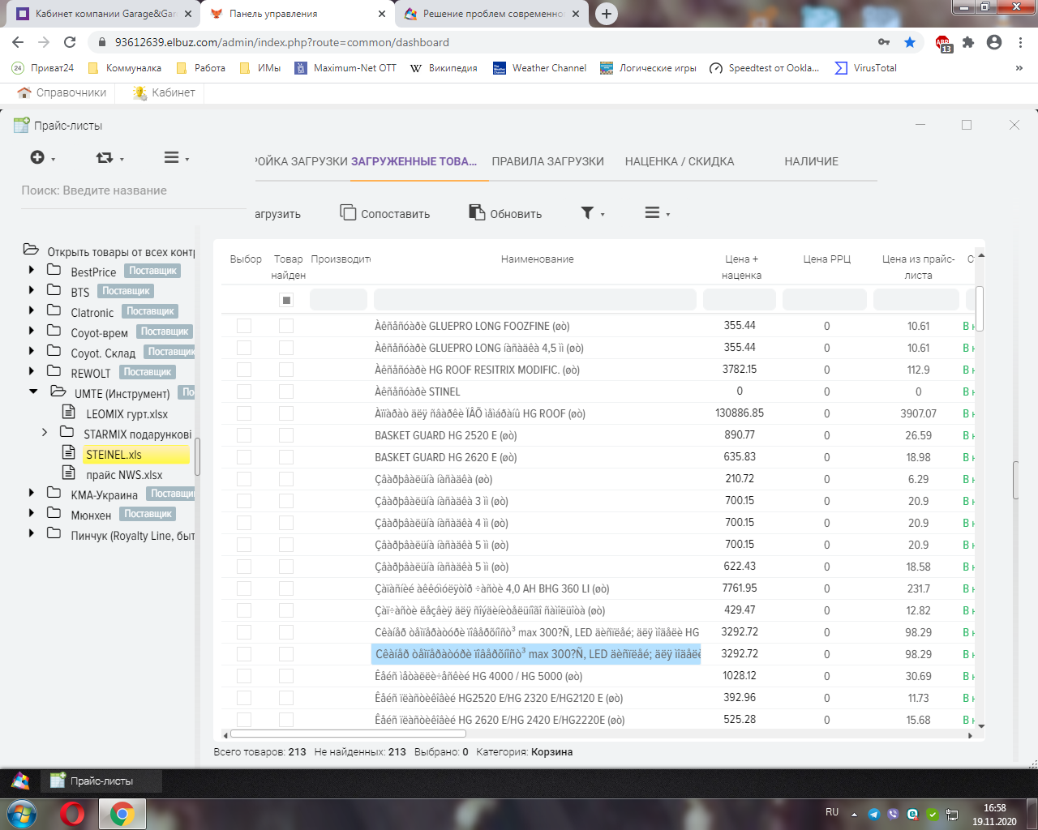The height and width of the screenshot is (830, 1038).
Task: Tick the Товар найден checkbox for GLUEPRO LONG FOOZFINE
Action: click(x=286, y=326)
